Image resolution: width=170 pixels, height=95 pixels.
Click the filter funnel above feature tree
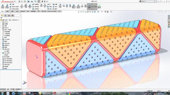[x=1, y=18]
